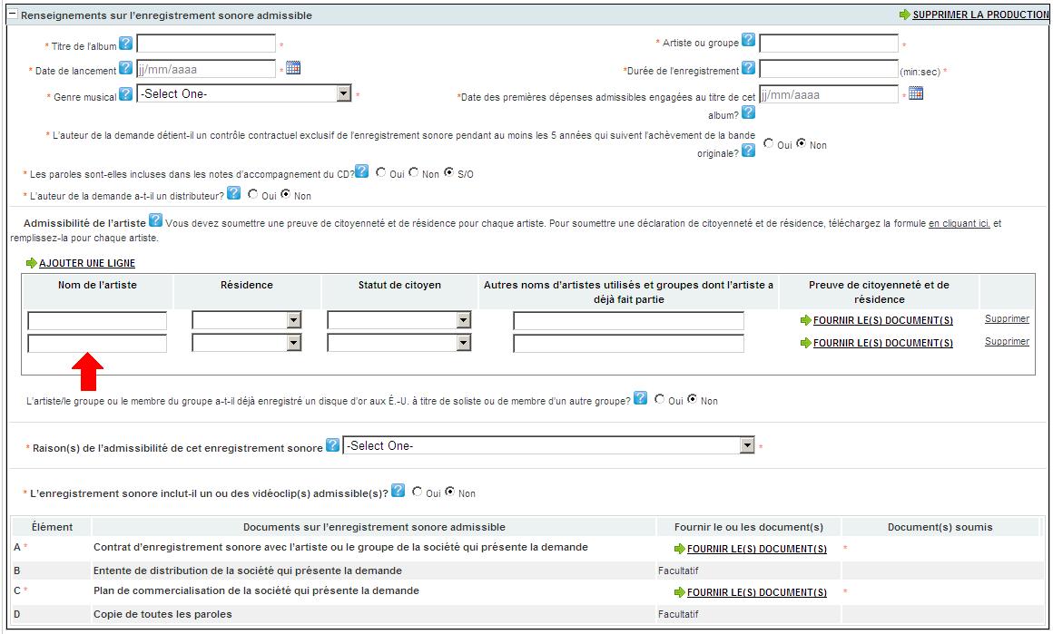Open the Genre musical dropdown
1053x634 pixels.
coord(244,93)
